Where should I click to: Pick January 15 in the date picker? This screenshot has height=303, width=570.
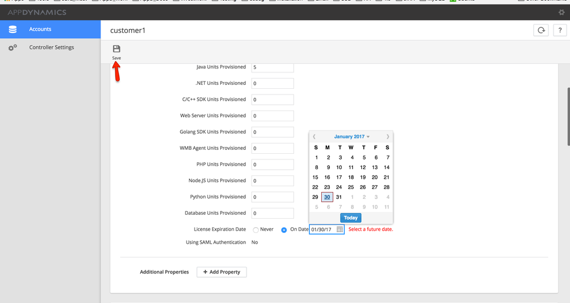point(316,177)
